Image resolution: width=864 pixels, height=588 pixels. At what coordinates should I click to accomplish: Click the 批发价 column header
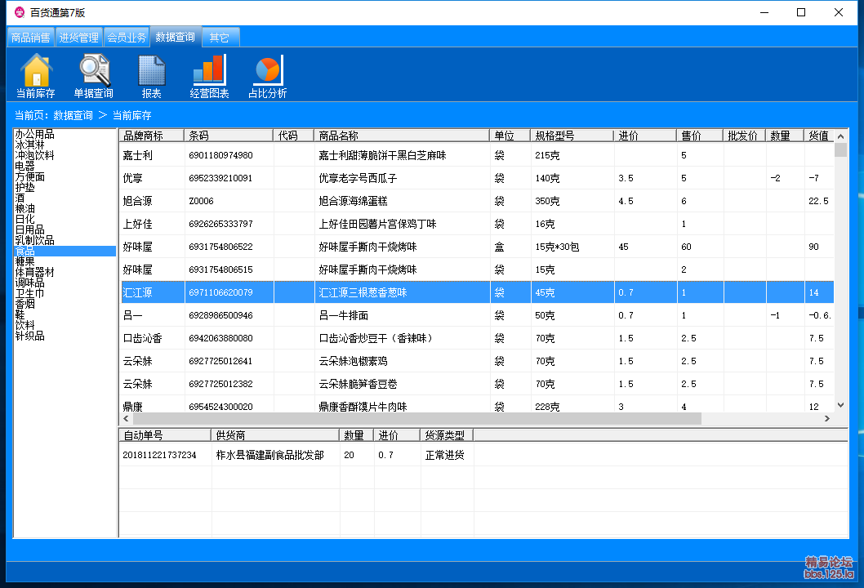[x=744, y=136]
